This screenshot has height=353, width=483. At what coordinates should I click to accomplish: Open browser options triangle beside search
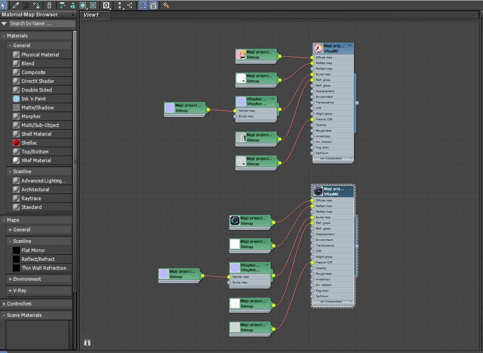pos(4,23)
